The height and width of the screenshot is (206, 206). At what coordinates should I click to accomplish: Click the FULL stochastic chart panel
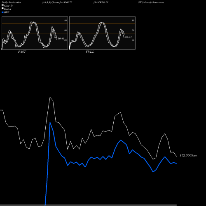(102, 33)
